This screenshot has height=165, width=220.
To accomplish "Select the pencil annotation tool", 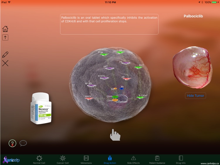I will pyautogui.click(x=5, y=55).
